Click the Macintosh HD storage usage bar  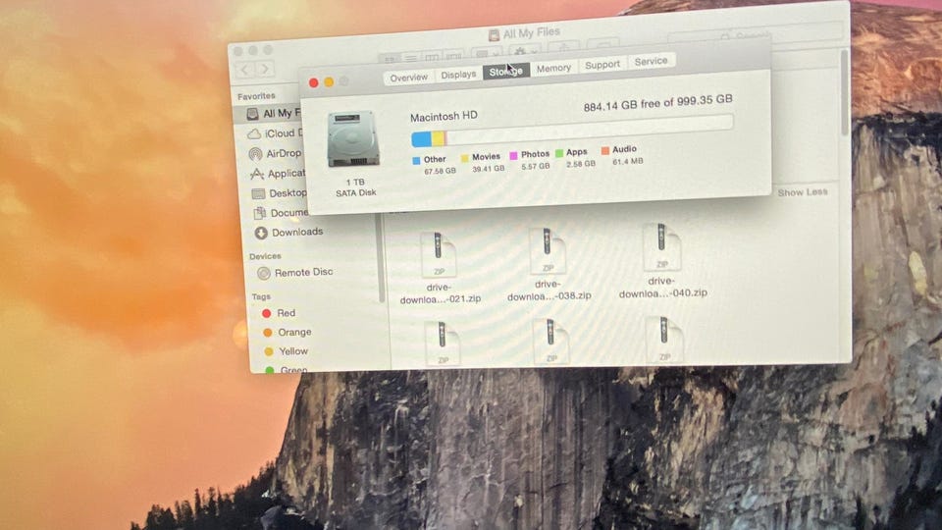tap(572, 131)
